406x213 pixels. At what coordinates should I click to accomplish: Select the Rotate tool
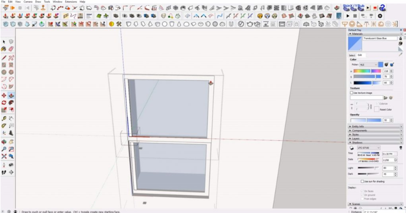pos(4,103)
